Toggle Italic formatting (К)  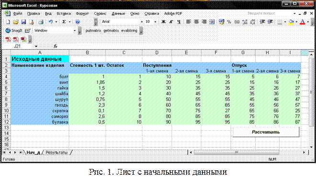171,22
